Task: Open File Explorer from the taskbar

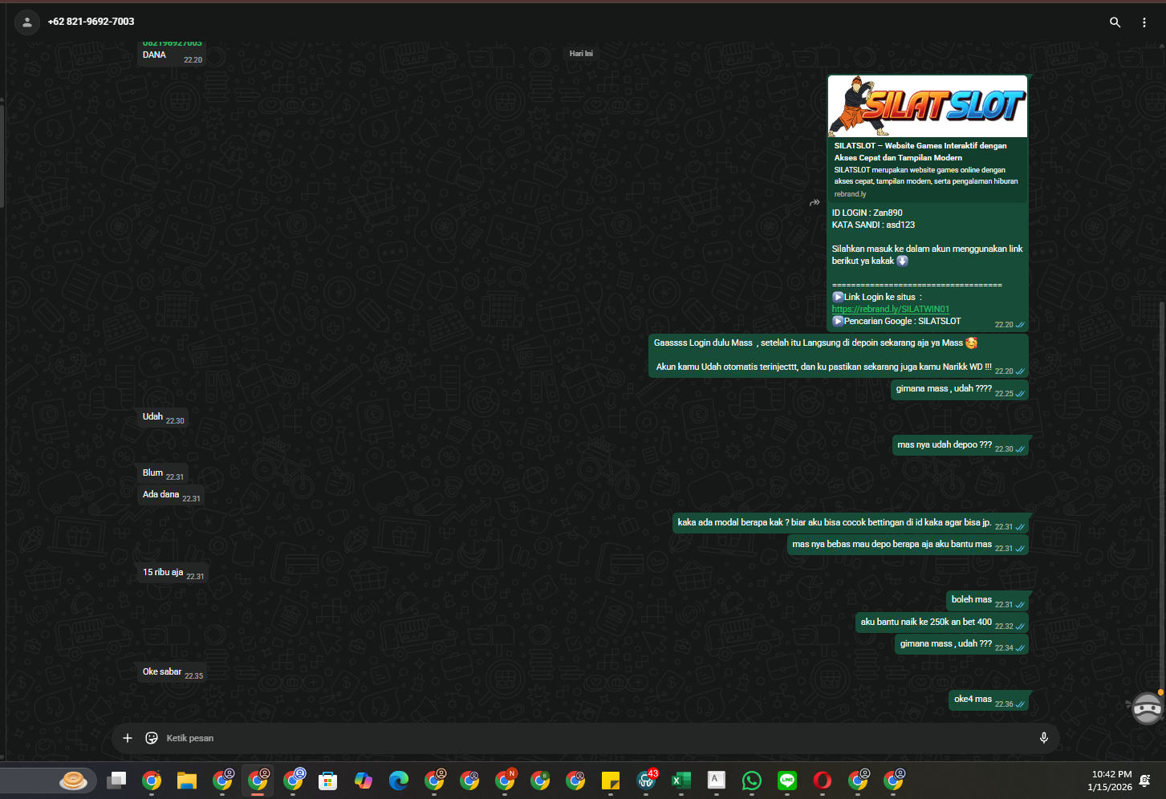Action: pyautogui.click(x=187, y=781)
